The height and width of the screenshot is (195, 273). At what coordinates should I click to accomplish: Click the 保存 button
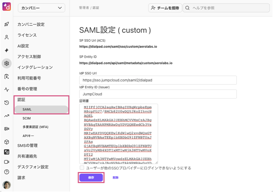click(x=91, y=178)
